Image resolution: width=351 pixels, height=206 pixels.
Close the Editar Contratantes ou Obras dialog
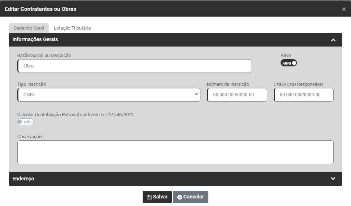pyautogui.click(x=344, y=9)
